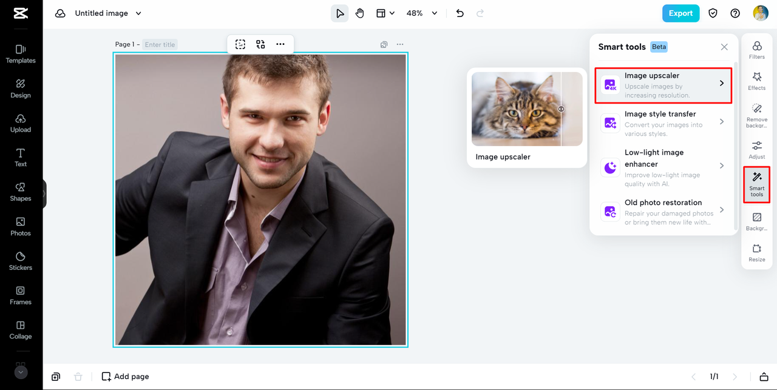Expand more sidebar items with down arrow
Viewport: 777px width, 390px height.
pyautogui.click(x=21, y=372)
